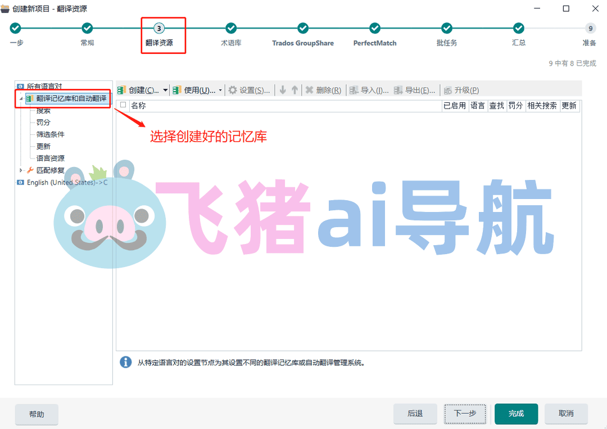Click the 导入 (Import) toolbar icon
The image size is (607, 429).
point(354,90)
